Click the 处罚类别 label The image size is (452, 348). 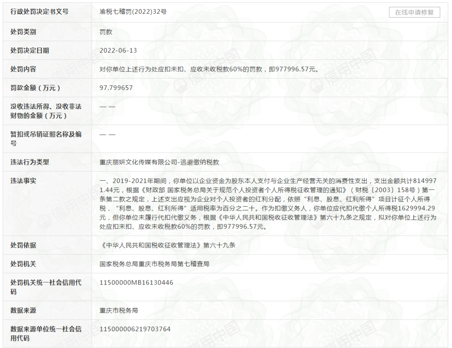(x=23, y=32)
